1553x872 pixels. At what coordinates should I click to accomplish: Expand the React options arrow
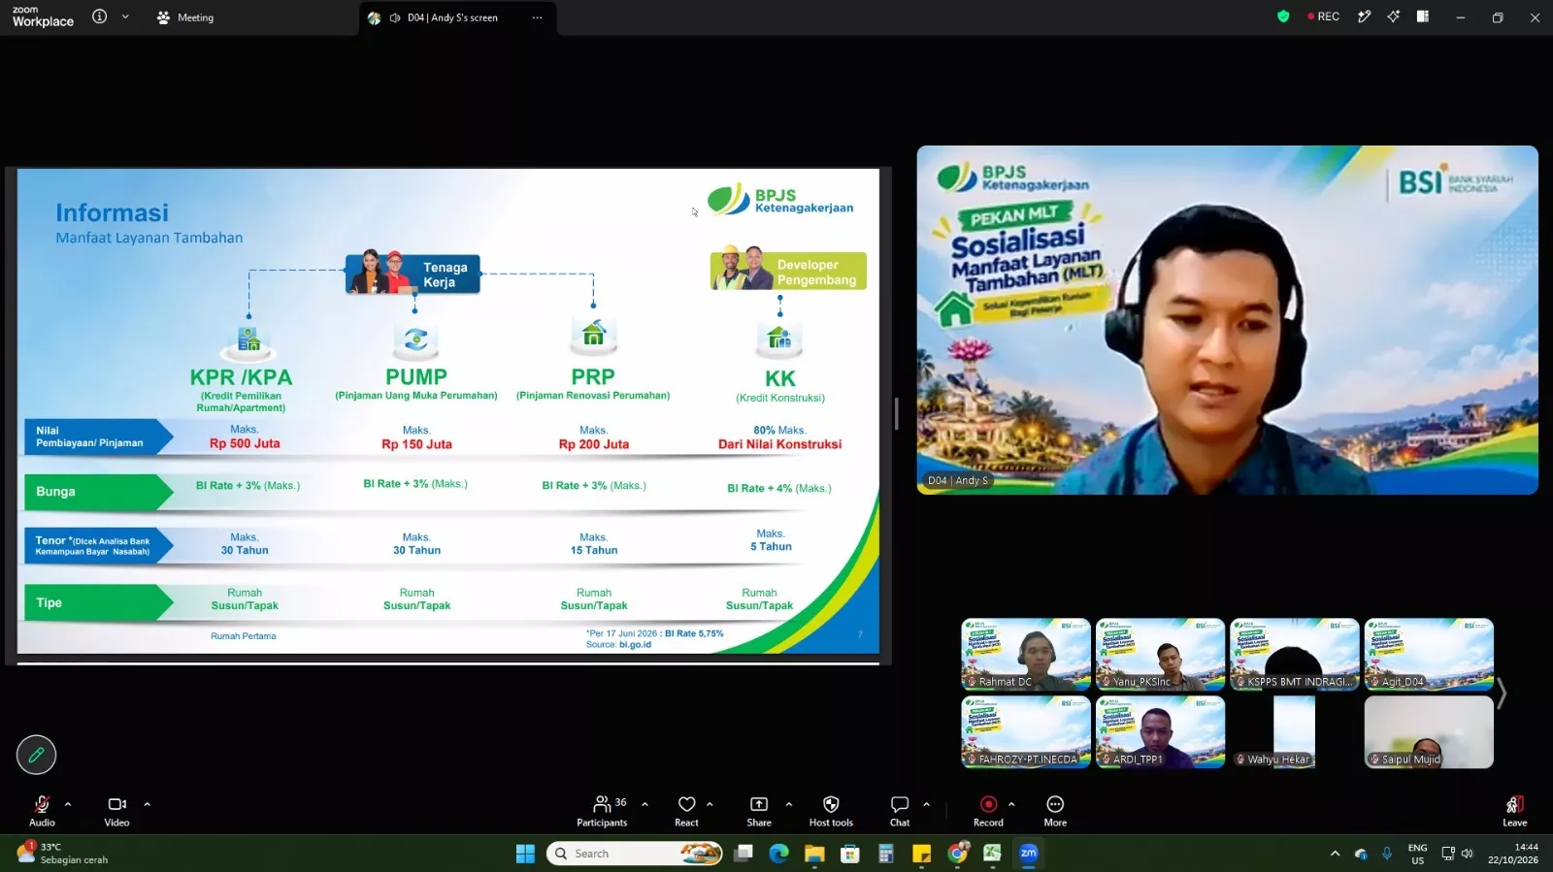point(710,804)
